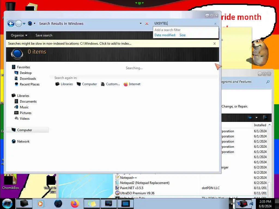Viewport: 279px width, 209px height.
Task: Click the greyed Forward navigation button
Action: pos(19,23)
